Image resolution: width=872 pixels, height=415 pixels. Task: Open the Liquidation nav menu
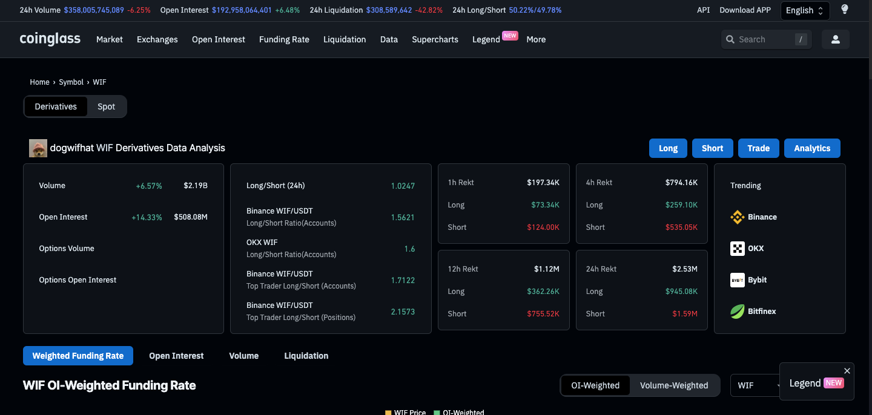pyautogui.click(x=345, y=39)
